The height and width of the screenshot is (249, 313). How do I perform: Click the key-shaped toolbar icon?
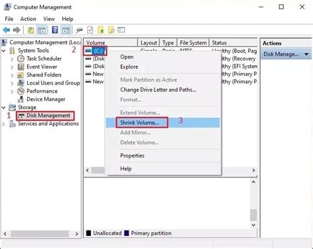click(79, 30)
